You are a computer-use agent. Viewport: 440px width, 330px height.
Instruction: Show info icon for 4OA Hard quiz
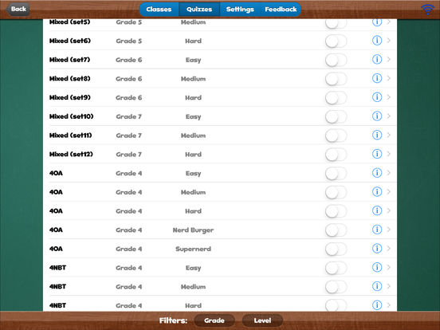click(377, 210)
